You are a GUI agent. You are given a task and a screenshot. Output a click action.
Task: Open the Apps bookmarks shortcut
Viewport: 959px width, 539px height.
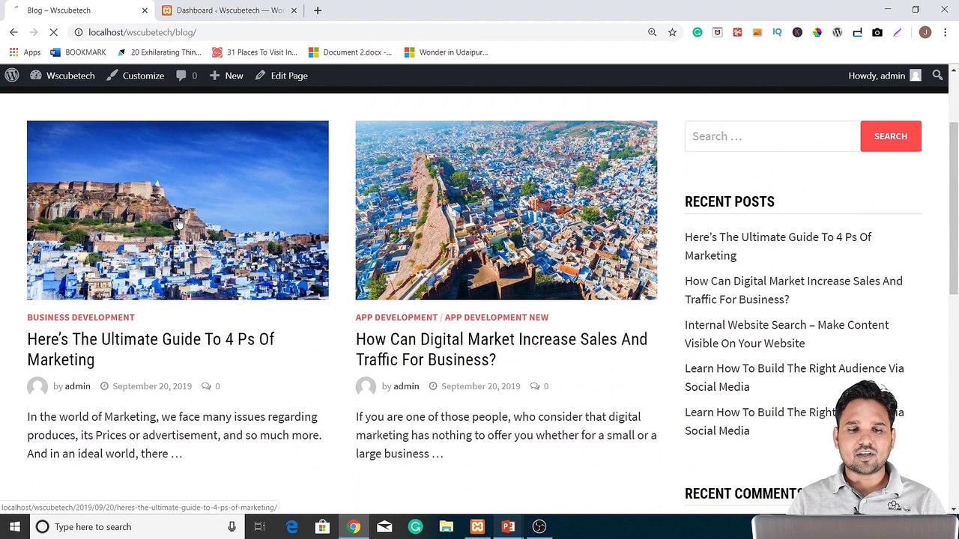click(x=25, y=52)
